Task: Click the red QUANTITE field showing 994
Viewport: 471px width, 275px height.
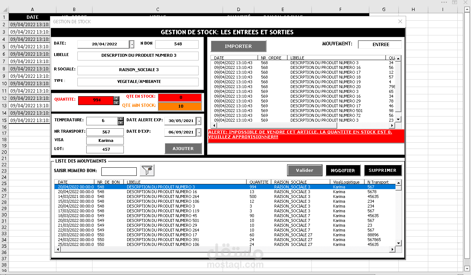Action: 96,100
